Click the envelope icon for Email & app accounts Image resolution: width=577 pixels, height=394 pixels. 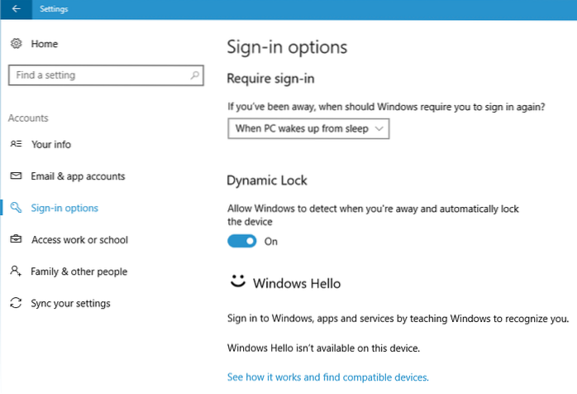tap(16, 176)
